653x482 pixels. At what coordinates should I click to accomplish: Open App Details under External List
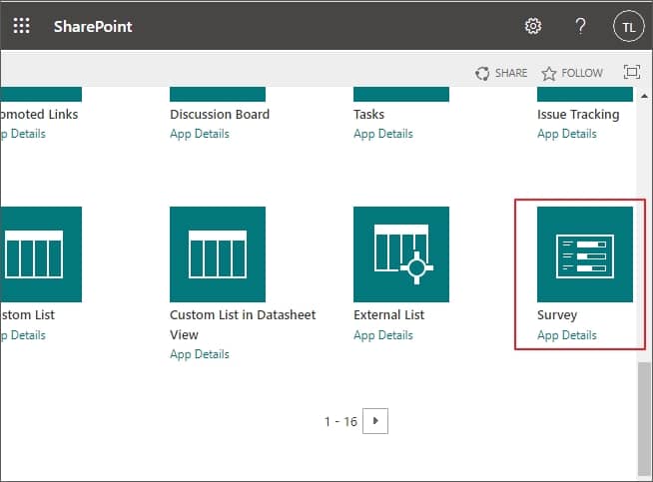[383, 335]
